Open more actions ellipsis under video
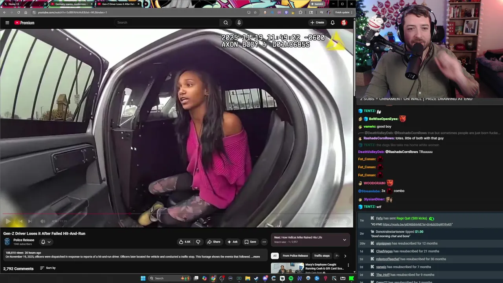Viewport: 503px width, 283px height. tap(264, 242)
